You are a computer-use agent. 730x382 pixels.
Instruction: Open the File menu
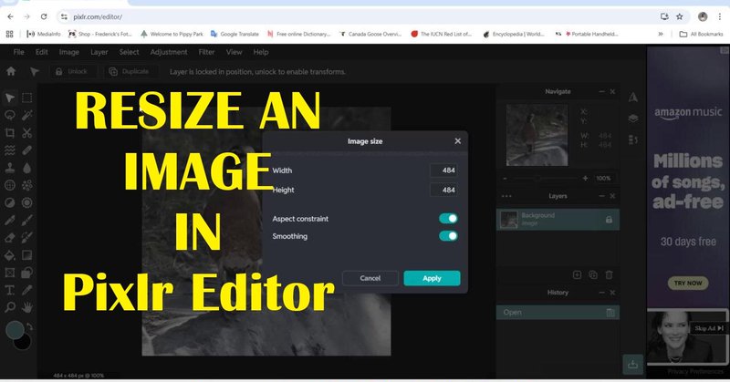click(x=18, y=52)
